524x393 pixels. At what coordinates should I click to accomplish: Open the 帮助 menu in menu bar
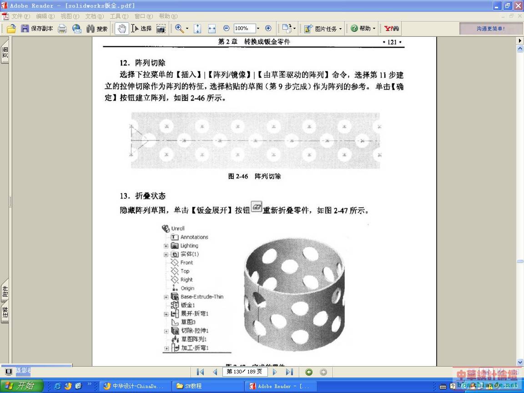[168, 16]
